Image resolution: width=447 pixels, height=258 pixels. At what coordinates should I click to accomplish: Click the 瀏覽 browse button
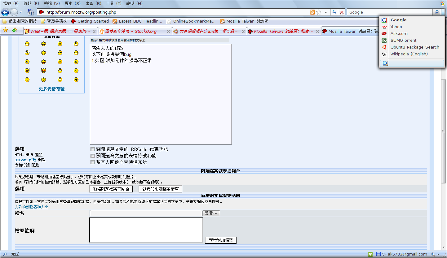pos(211,213)
